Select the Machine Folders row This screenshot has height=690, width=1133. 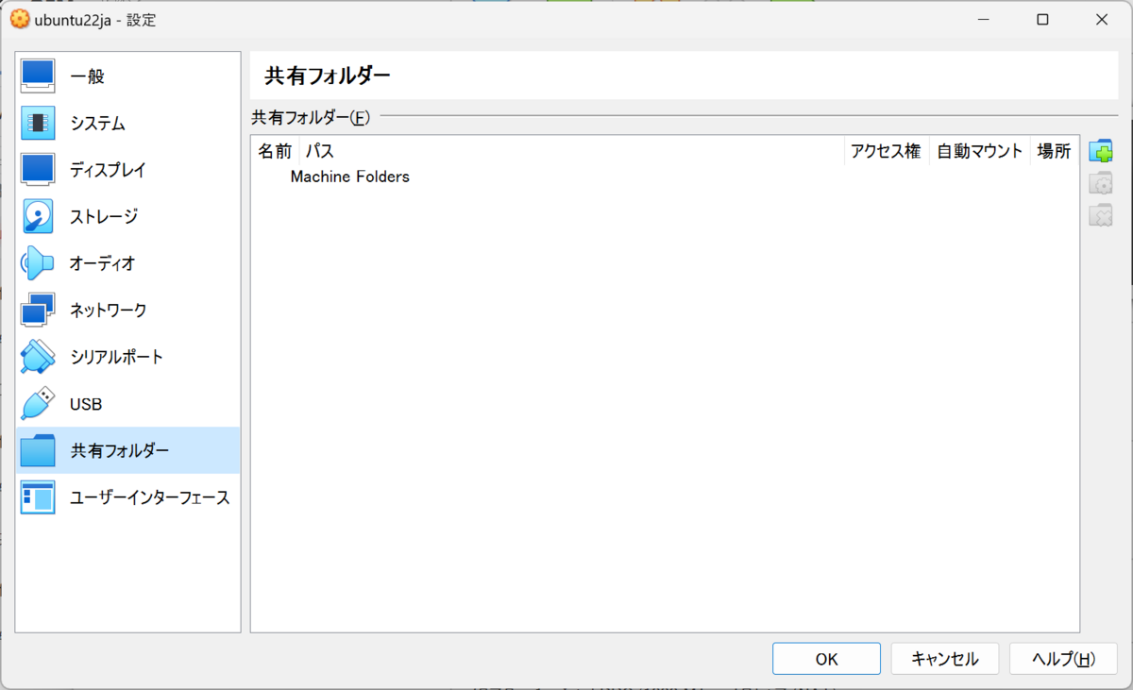pos(665,177)
